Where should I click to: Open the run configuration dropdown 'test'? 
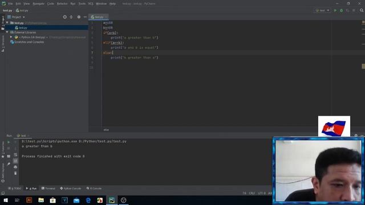(x=322, y=10)
